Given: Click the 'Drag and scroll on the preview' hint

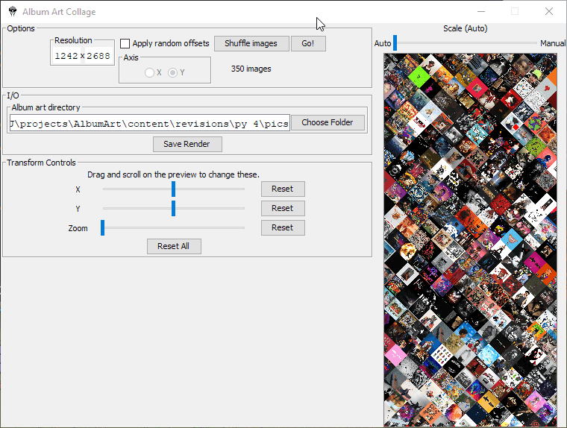Looking at the screenshot, I should [x=174, y=174].
